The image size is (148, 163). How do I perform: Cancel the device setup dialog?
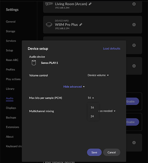pyautogui.click(x=112, y=152)
